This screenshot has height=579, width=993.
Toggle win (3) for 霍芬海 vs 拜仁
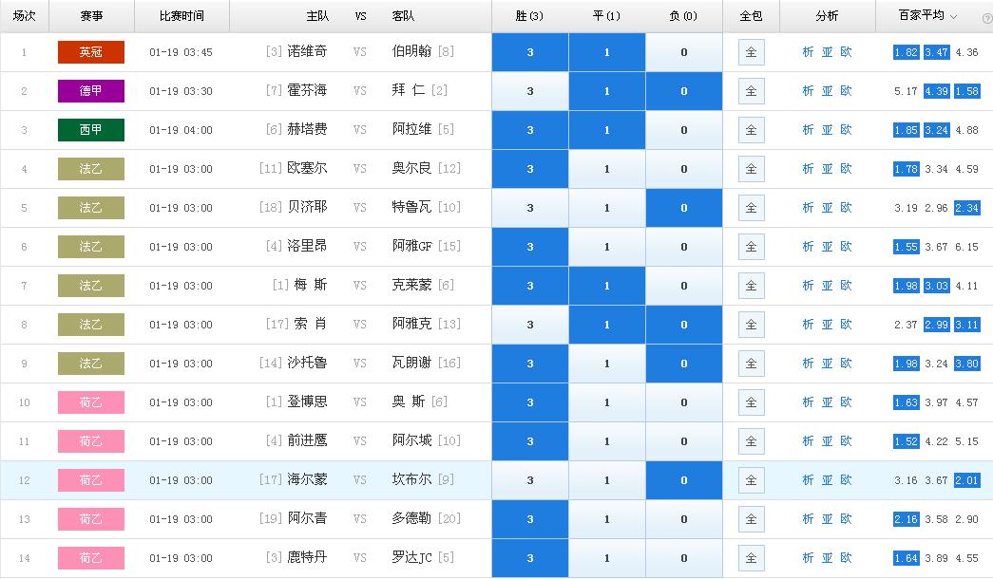(530, 91)
